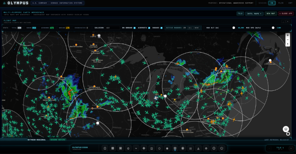Click the CLOSE APP button
The image size is (296, 154).
click(x=286, y=14)
